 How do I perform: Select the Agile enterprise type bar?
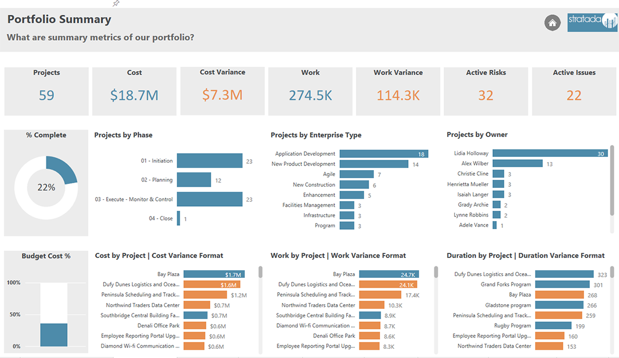356,174
